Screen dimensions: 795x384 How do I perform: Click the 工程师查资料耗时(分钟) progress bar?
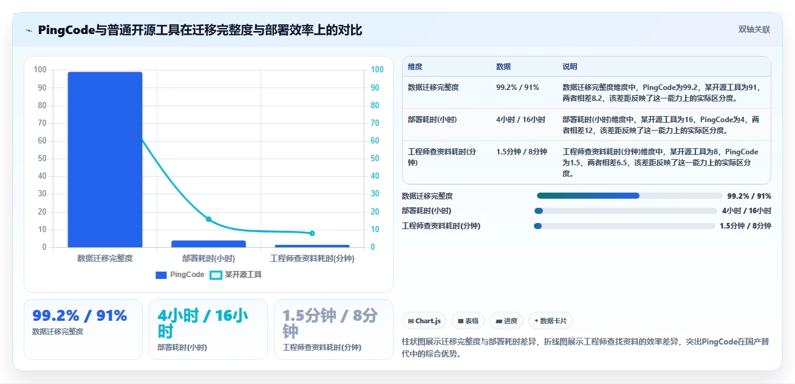coord(624,226)
